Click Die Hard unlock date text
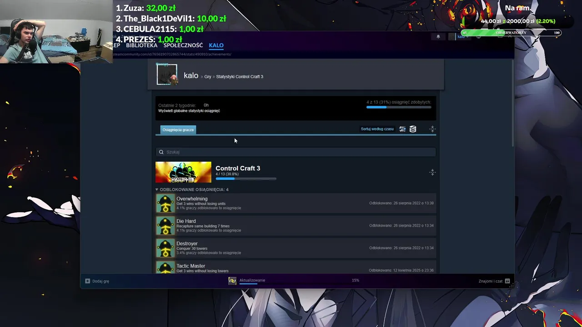This screenshot has width=582, height=327. point(401,226)
